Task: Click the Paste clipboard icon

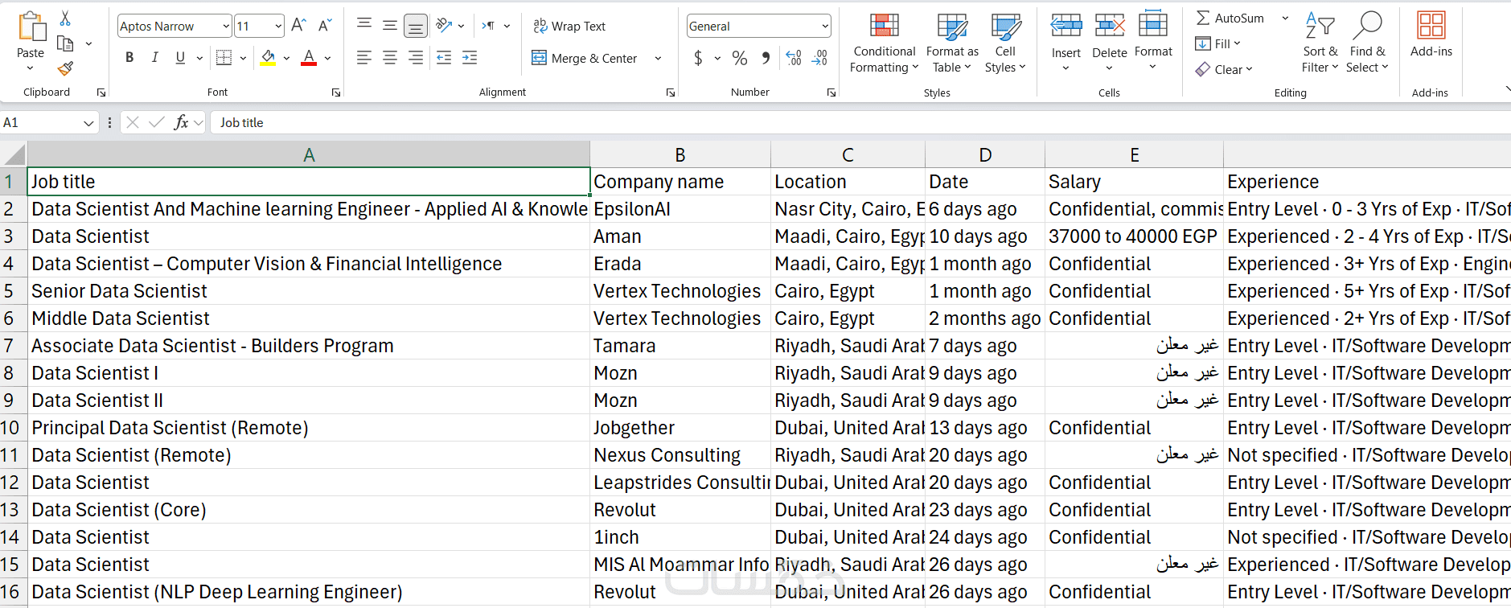Action: 31,27
